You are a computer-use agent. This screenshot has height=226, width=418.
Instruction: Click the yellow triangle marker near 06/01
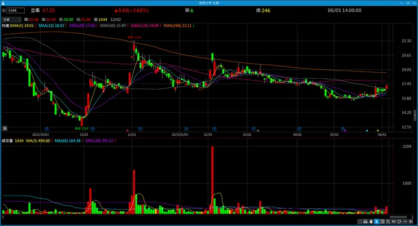point(378,131)
